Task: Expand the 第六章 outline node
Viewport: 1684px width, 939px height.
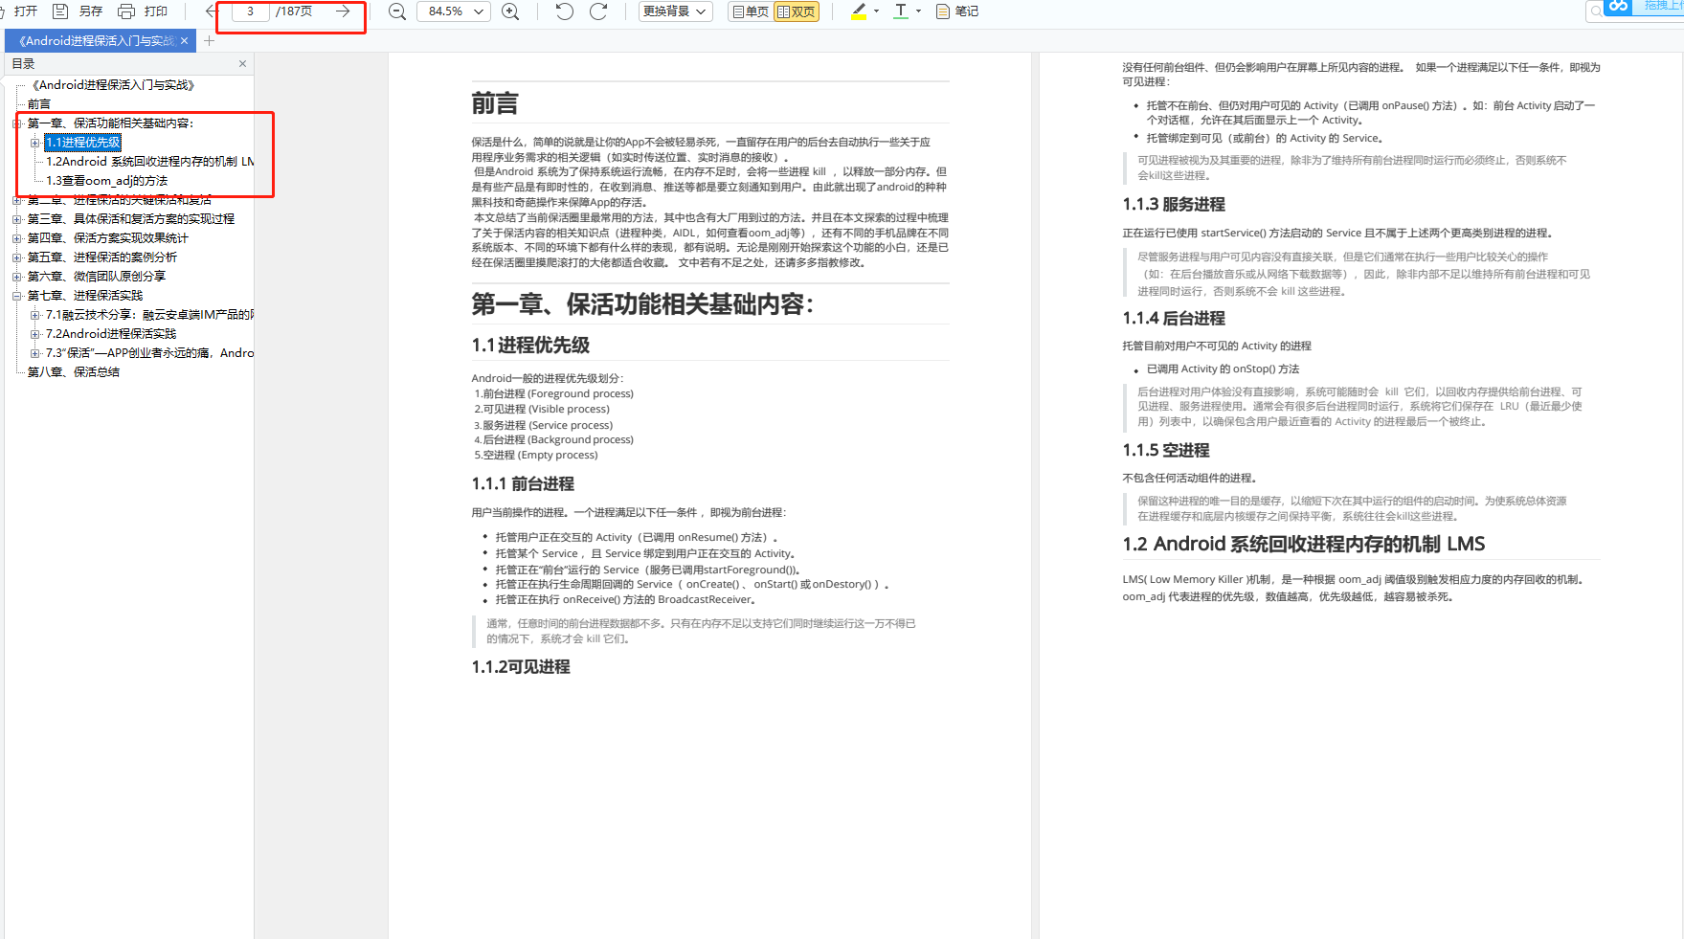Action: (16, 277)
